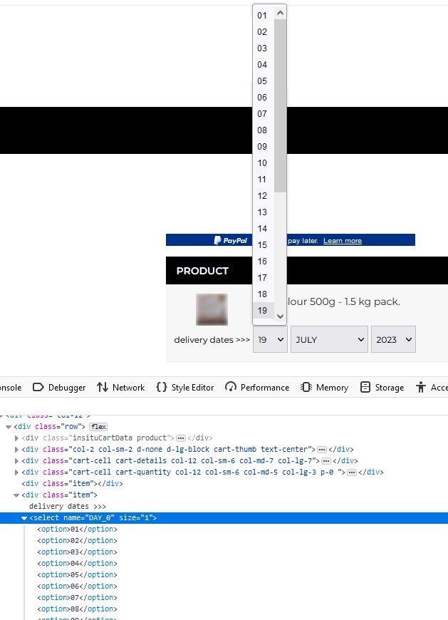Screen dimensions: 448x620
Task: Click the PayPal Learn more link
Action: pyautogui.click(x=342, y=241)
